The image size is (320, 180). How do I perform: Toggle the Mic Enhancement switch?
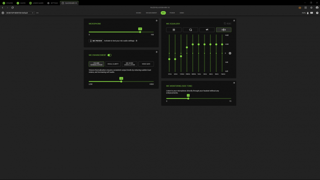(x=110, y=55)
